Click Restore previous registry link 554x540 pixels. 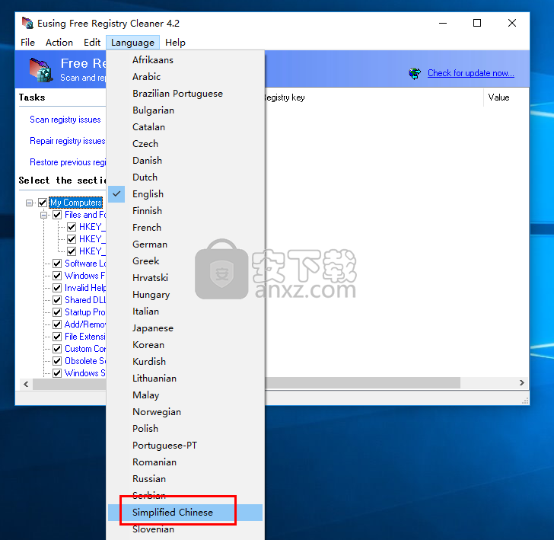68,162
